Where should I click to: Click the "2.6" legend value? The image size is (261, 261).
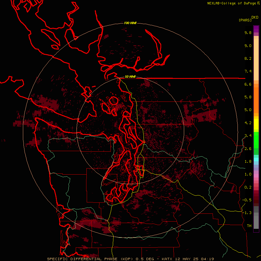pyautogui.click(x=248, y=149)
